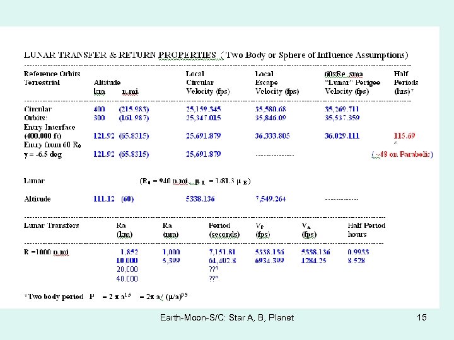The height and width of the screenshot is (340, 454).
Task: Select the period value '61,402.8'
Action: click(x=223, y=261)
